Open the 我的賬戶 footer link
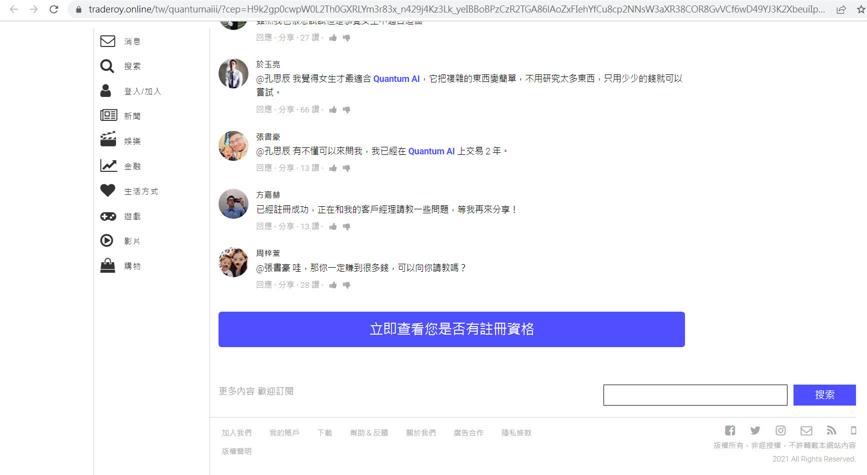This screenshot has height=475, width=867. 284,433
